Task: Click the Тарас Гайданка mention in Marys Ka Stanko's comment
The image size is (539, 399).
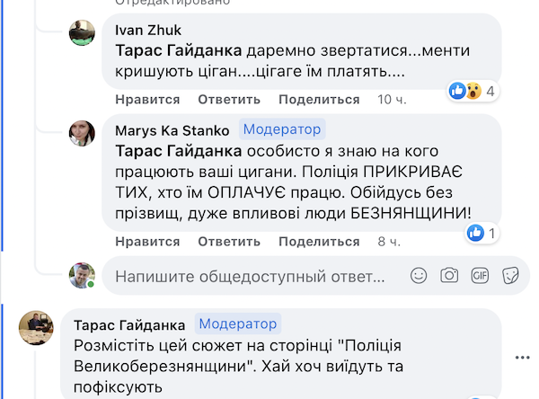Action: point(178,152)
